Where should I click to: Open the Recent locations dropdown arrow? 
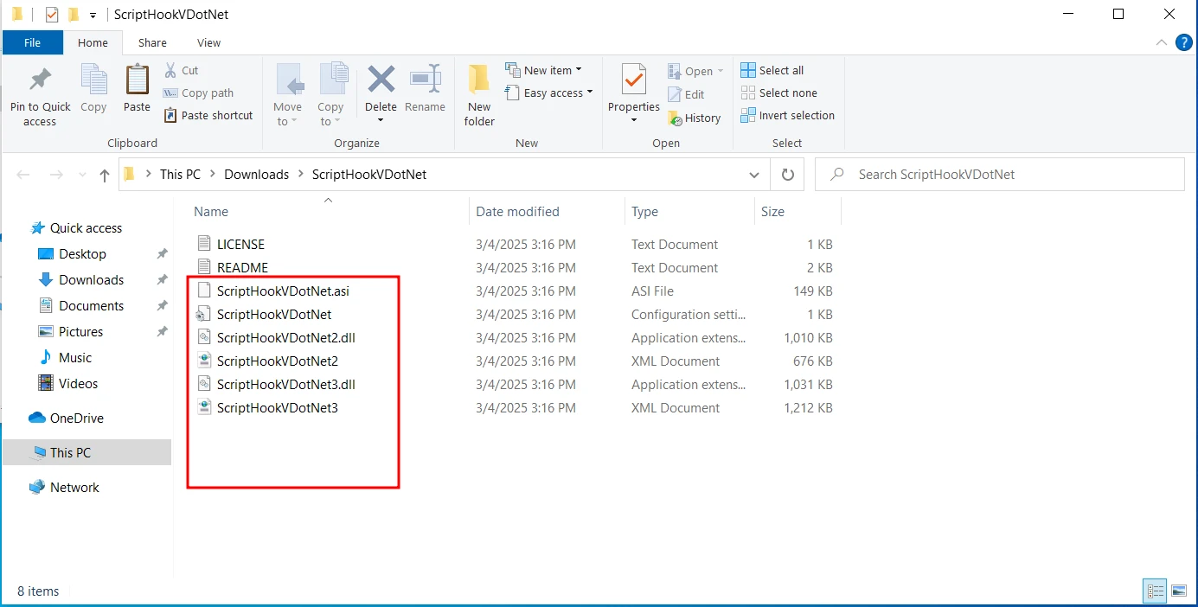(x=82, y=176)
